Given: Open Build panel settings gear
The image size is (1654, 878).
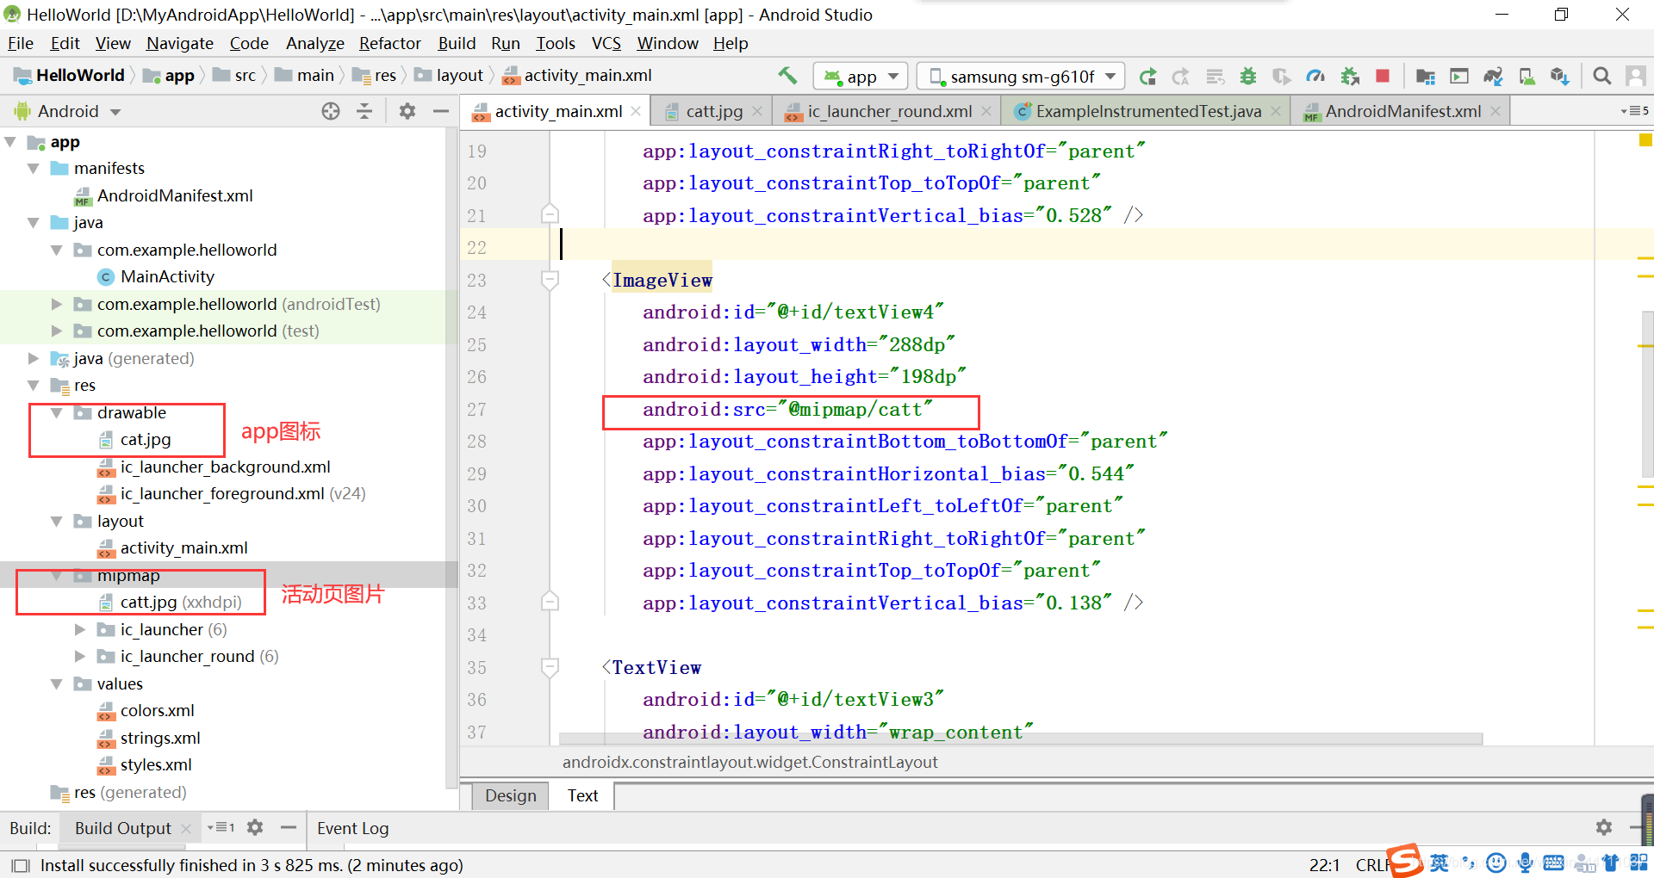Looking at the screenshot, I should pos(1603,827).
